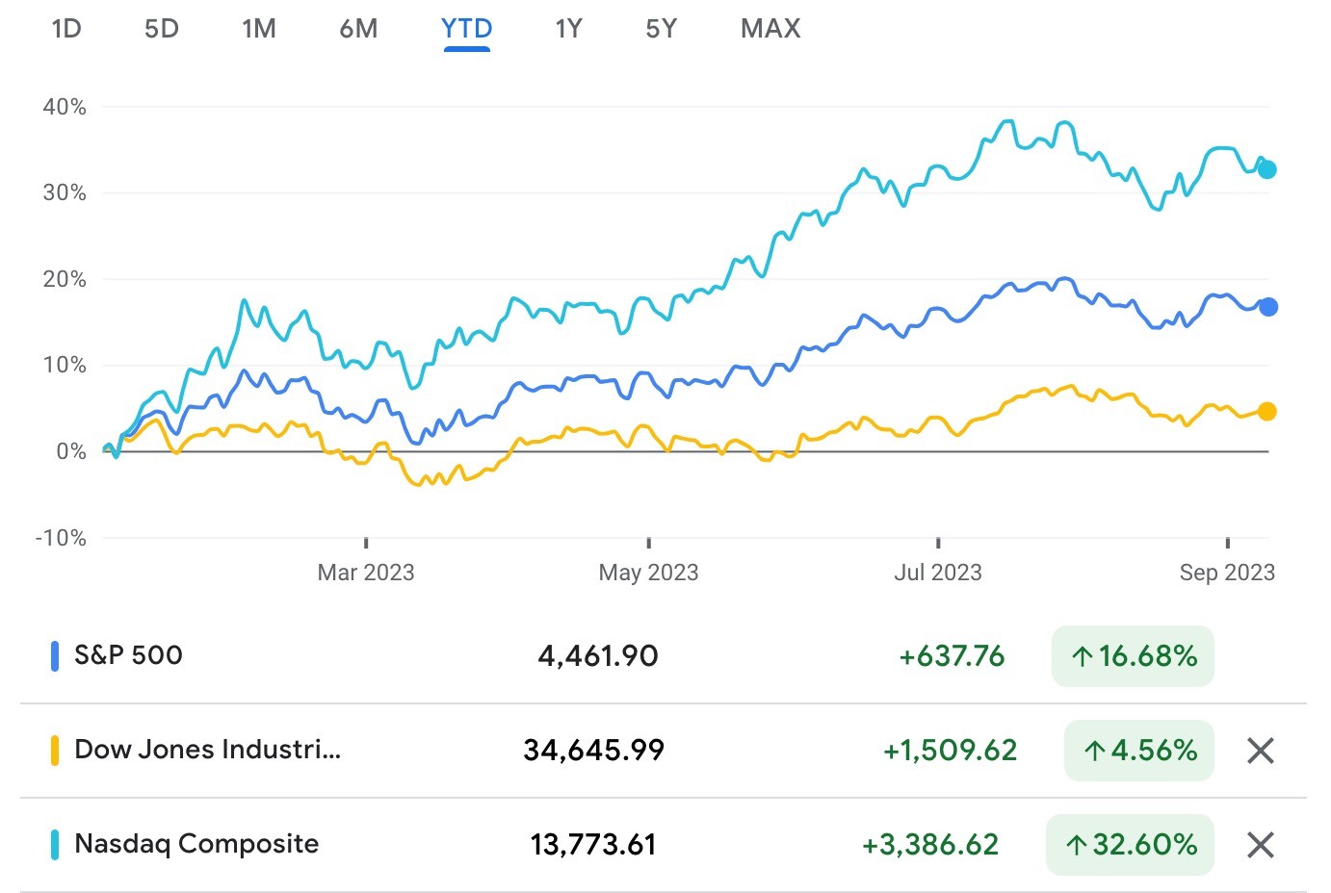Open the Dow Jones Industri... row
This screenshot has width=1331, height=893.
pyautogui.click(x=664, y=751)
